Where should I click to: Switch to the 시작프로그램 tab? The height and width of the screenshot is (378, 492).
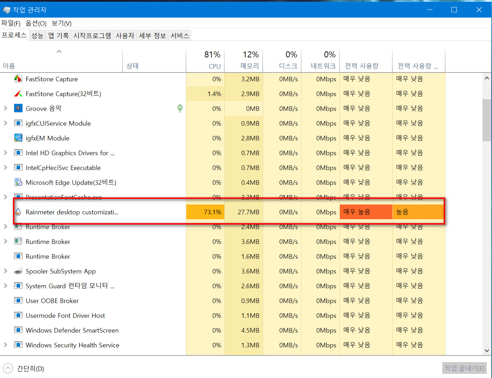pyautogui.click(x=92, y=36)
